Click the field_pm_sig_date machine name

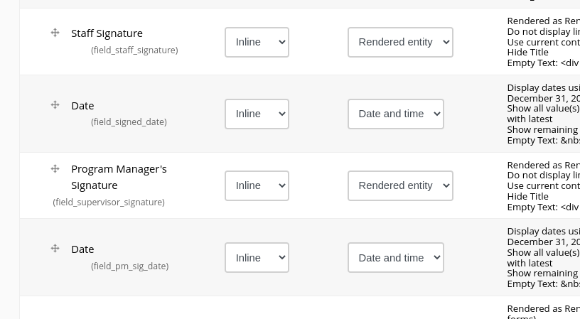click(x=130, y=266)
